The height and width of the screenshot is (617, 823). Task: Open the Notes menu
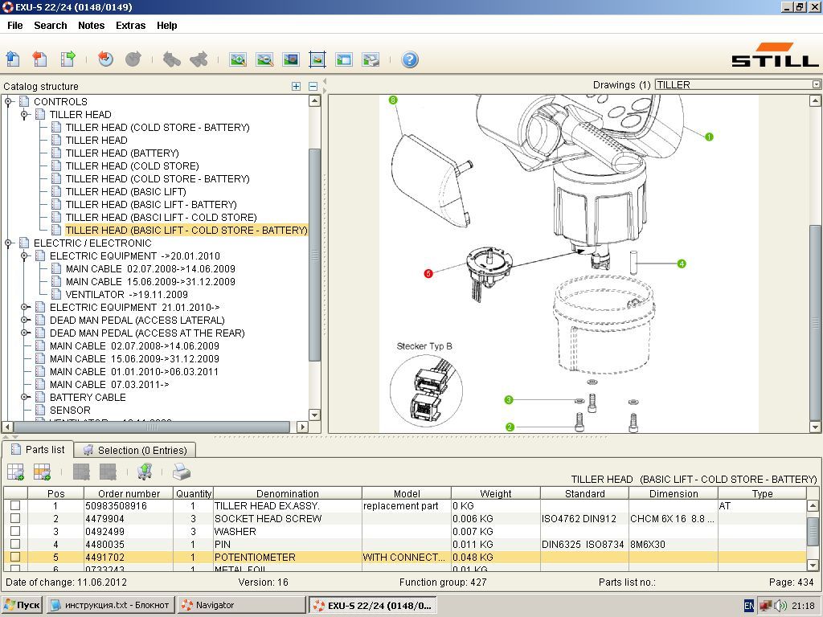click(92, 25)
